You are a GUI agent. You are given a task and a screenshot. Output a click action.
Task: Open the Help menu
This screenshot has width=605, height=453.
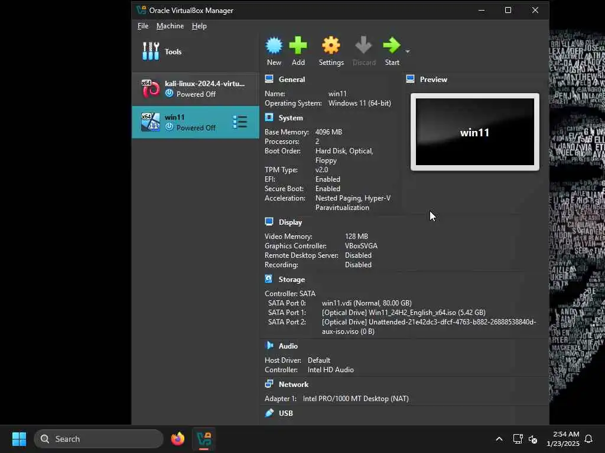(199, 26)
